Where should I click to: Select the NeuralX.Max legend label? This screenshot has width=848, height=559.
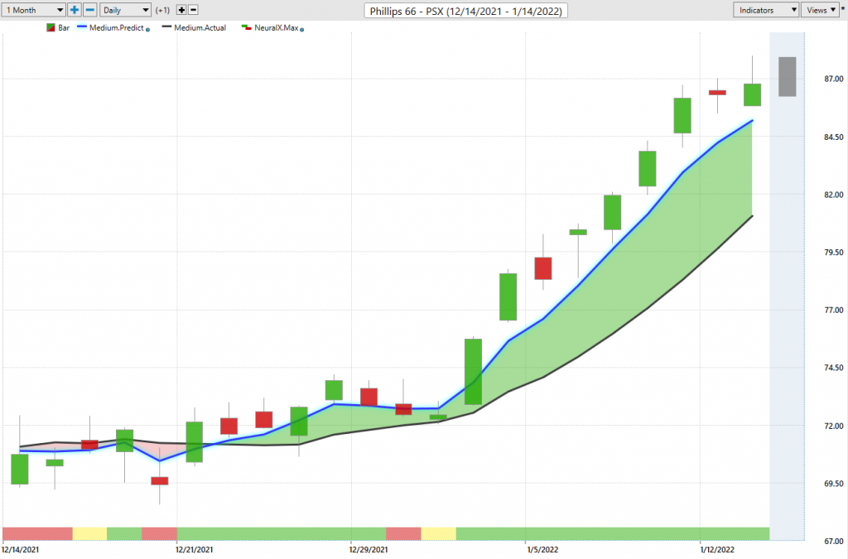click(x=277, y=27)
